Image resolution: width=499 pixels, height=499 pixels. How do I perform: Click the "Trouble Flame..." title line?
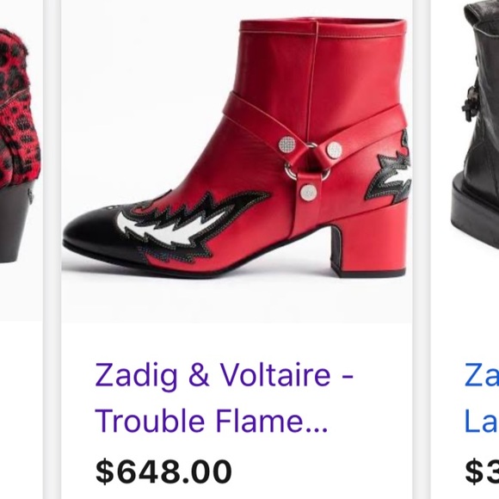point(212,420)
